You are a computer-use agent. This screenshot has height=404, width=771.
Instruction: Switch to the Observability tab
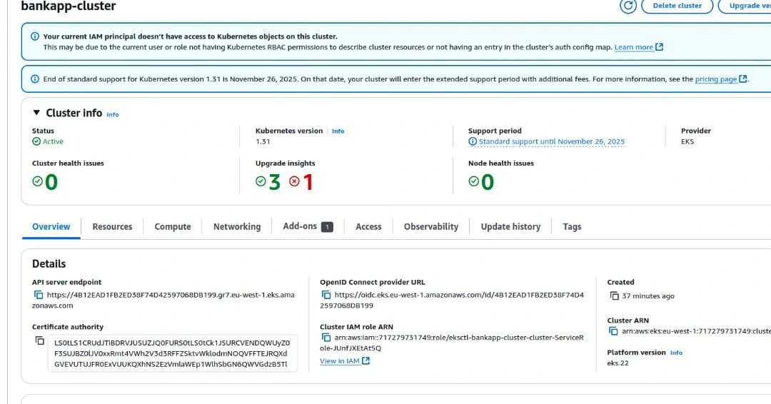pos(430,226)
